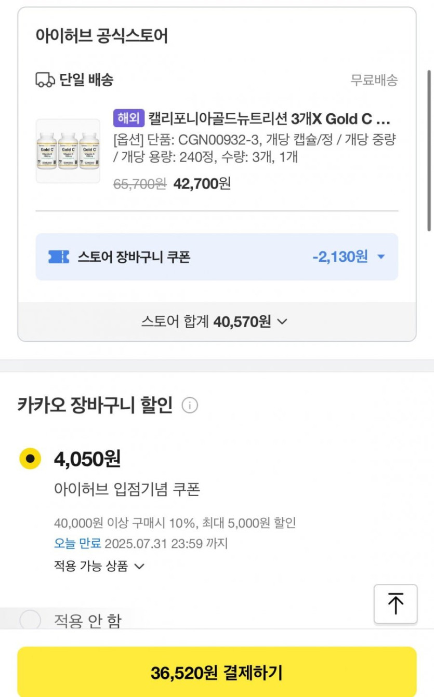The width and height of the screenshot is (434, 697).
Task: Tap the scroll-to-top arrow button
Action: pyautogui.click(x=396, y=604)
